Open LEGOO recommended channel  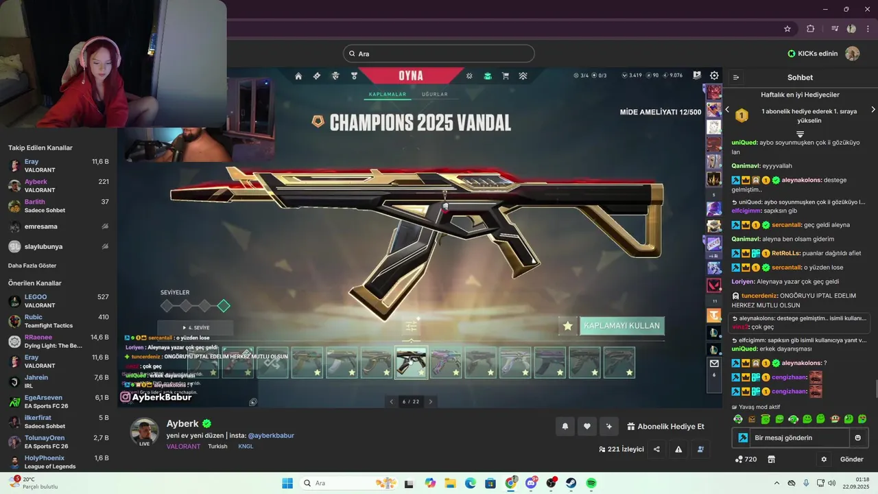[58, 301]
